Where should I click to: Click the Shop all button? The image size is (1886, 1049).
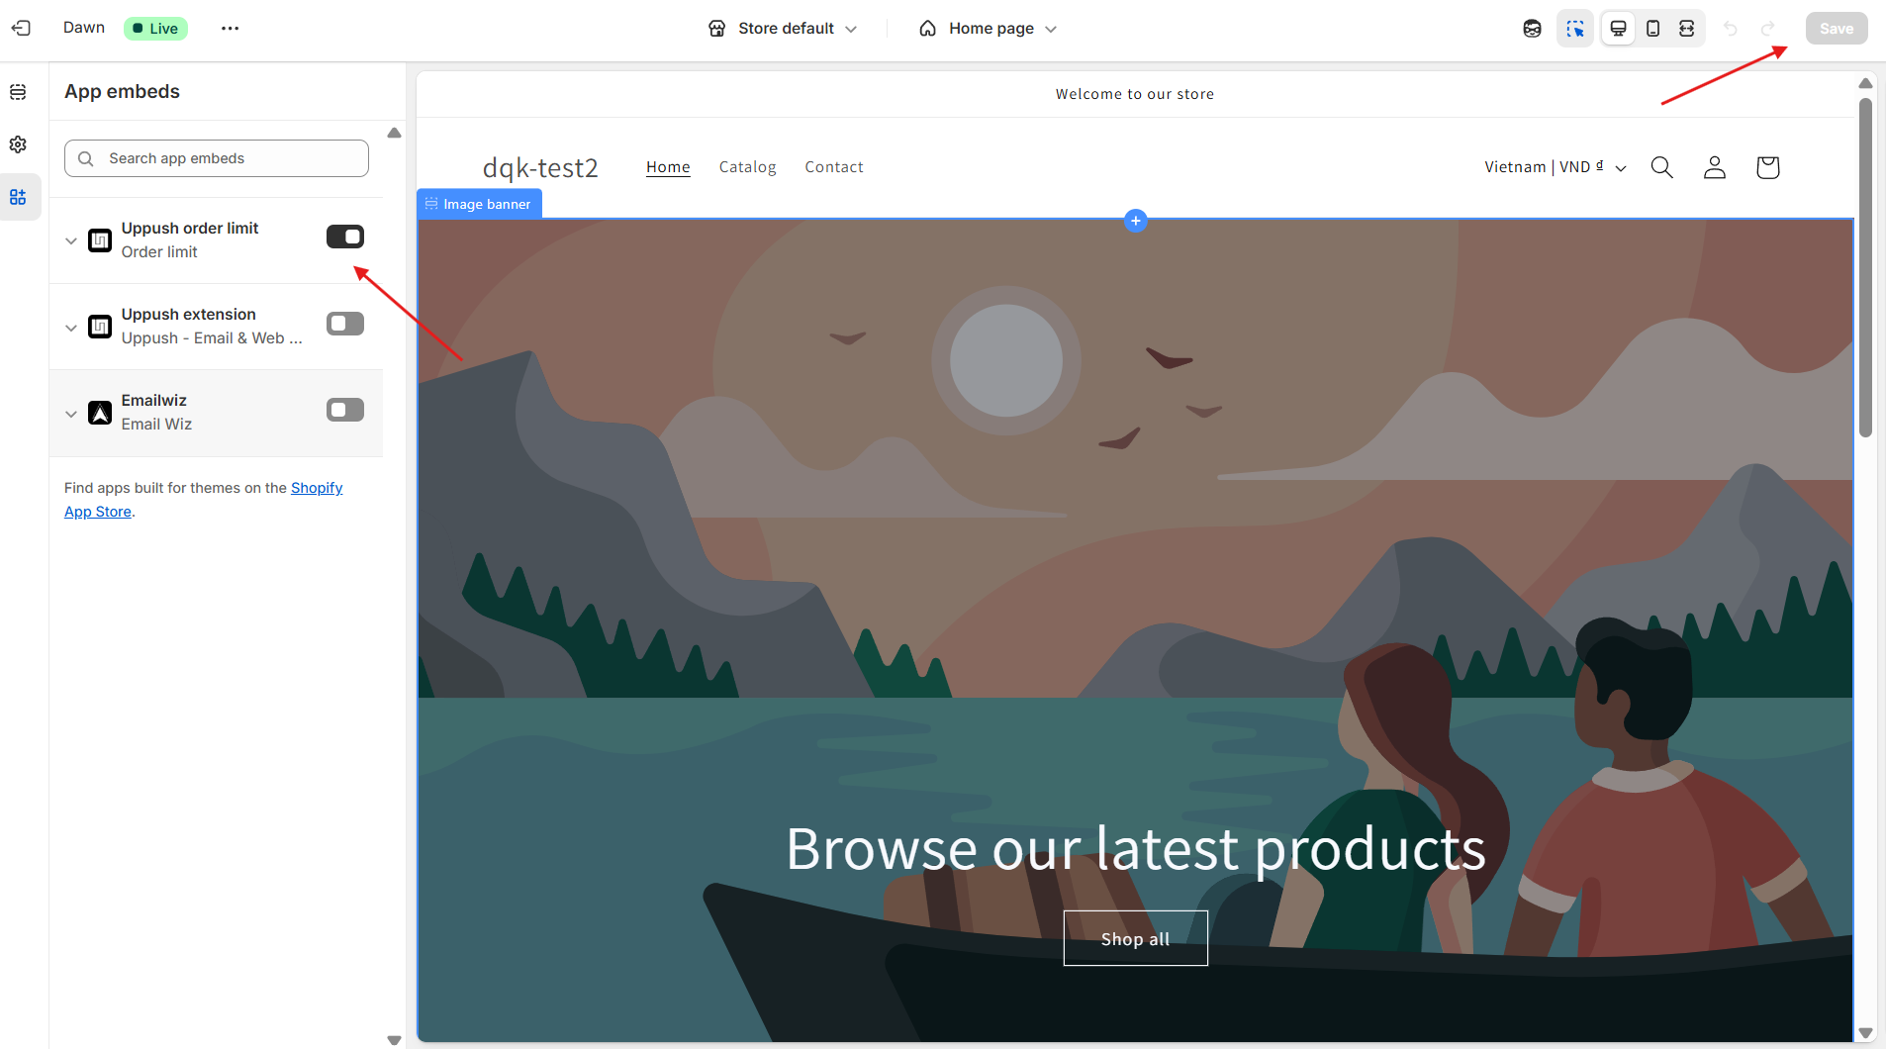coord(1135,938)
